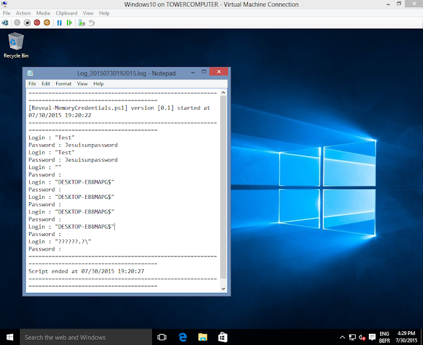This screenshot has width=423, height=345.
Task: Click the Notepad vertical scrollbar thumb
Action: tap(223, 187)
